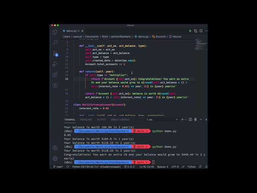Open the 1: zsh terminal selector dropdown

162,120
